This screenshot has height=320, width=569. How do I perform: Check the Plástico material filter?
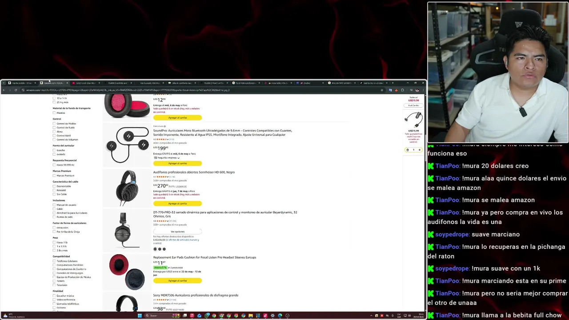tap(54, 113)
